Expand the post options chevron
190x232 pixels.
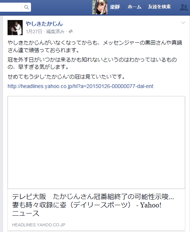pos(183,23)
